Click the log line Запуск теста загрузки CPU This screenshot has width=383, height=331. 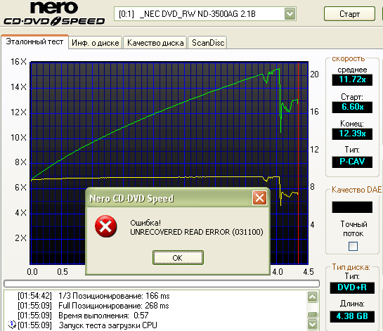click(87, 325)
